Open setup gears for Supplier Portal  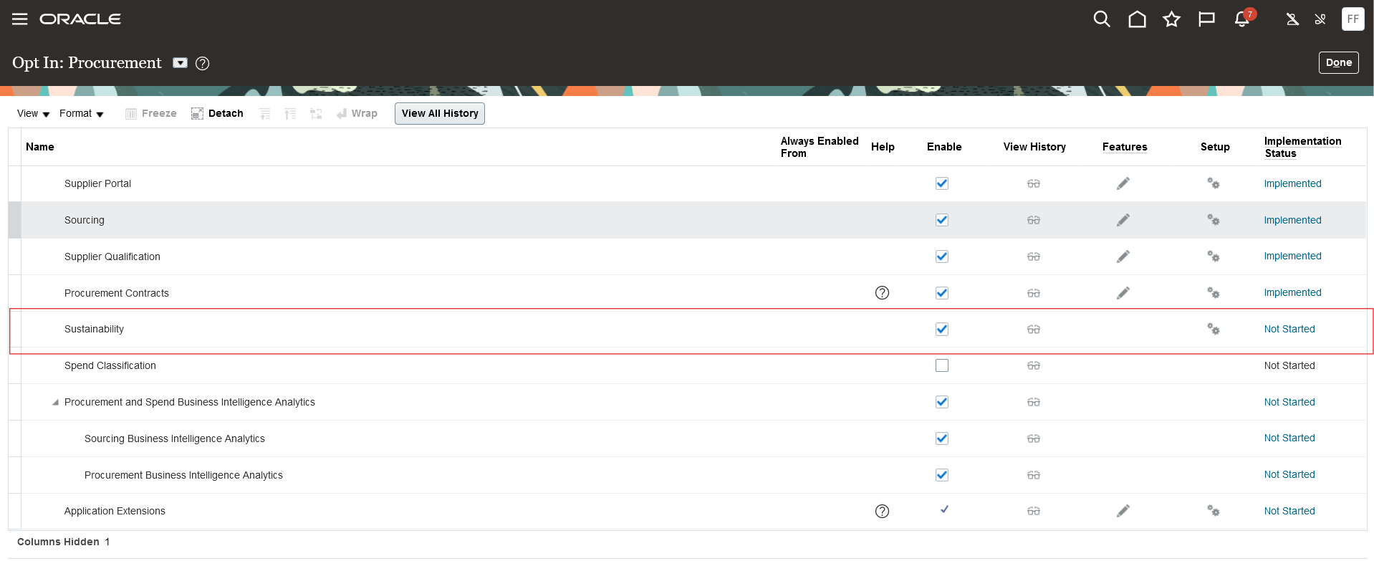[x=1214, y=183]
